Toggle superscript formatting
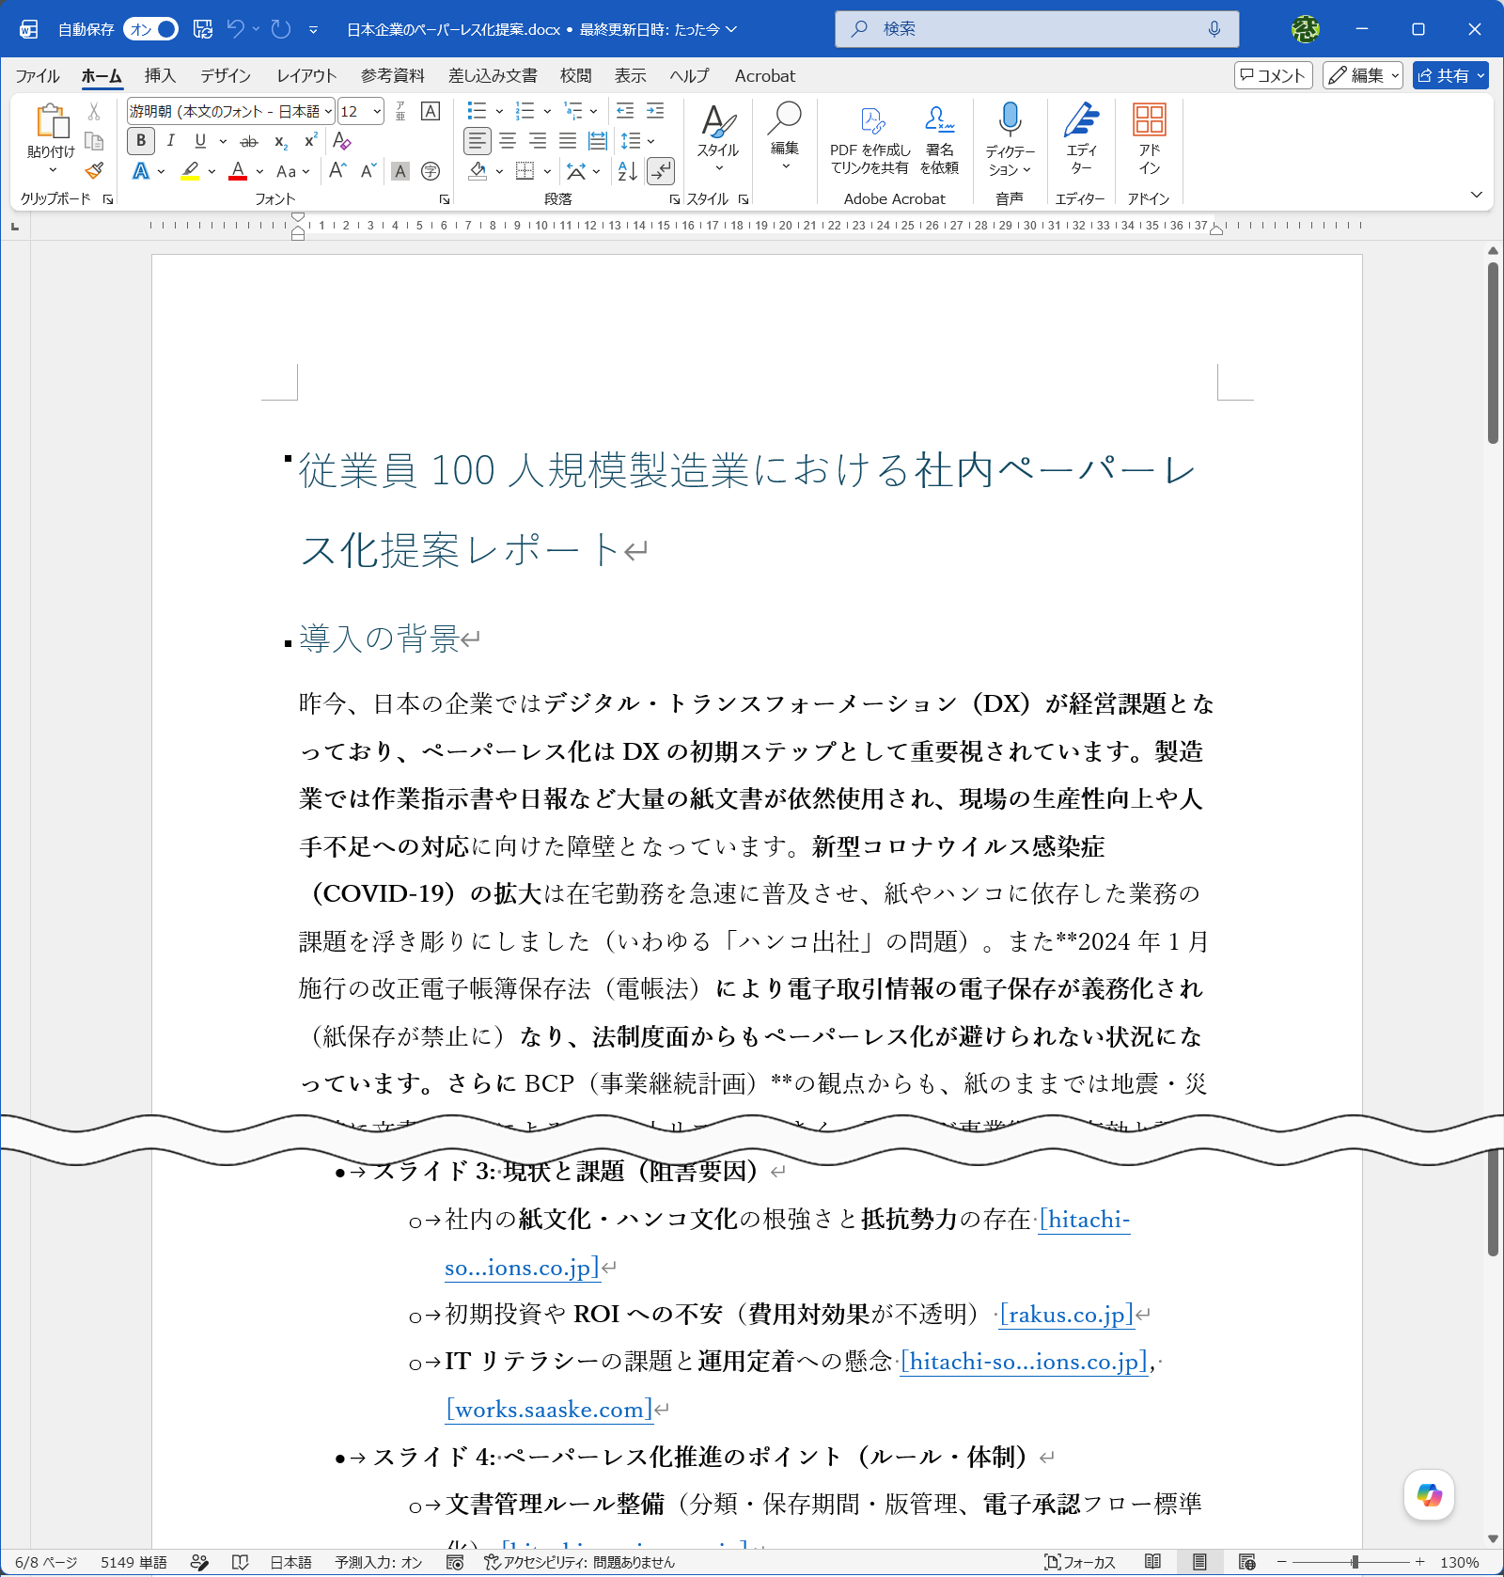The height and width of the screenshot is (1577, 1504). click(310, 141)
